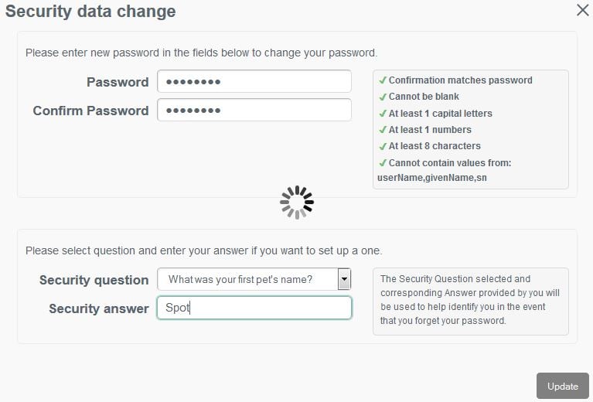The height and width of the screenshot is (402, 593).
Task: Click the checkmark beside At least 8 characters
Action: (x=383, y=146)
